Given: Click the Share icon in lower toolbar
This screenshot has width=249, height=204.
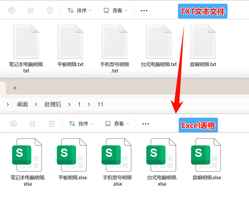Looking at the screenshot, I should coord(32,123).
